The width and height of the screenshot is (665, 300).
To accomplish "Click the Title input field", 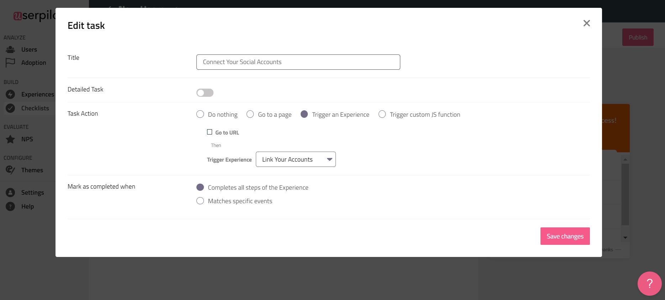I will [x=298, y=62].
